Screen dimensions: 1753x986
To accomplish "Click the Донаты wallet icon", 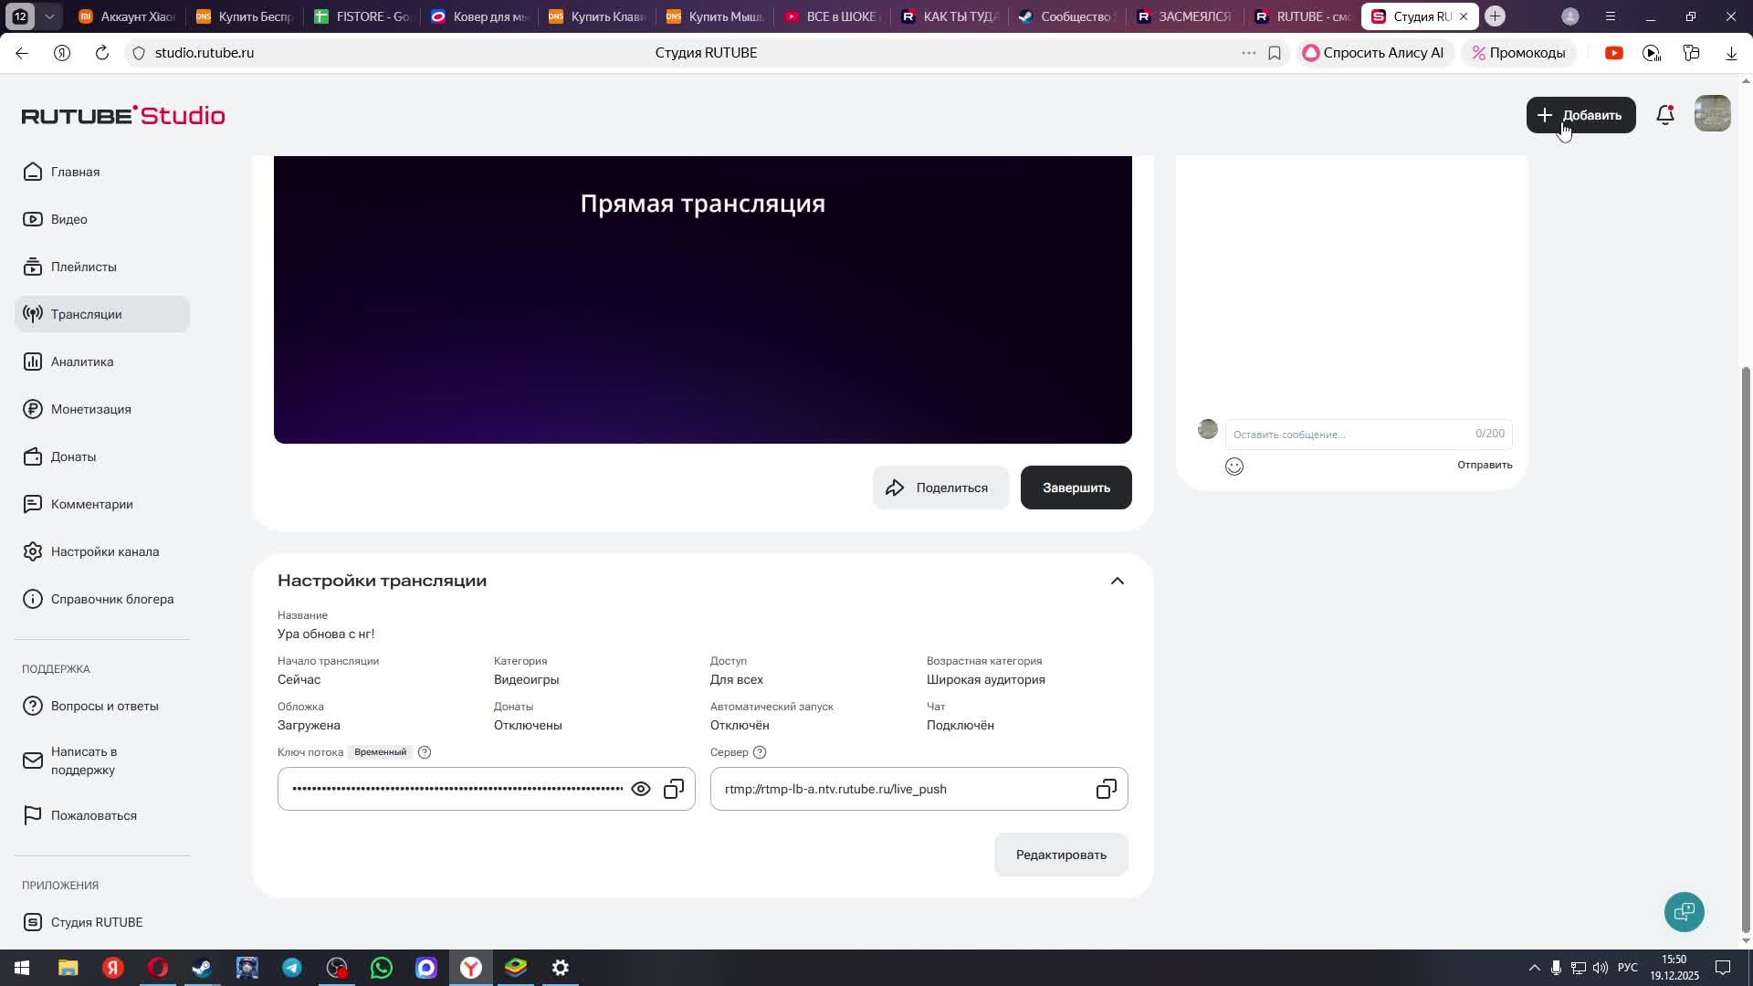I will click(33, 456).
